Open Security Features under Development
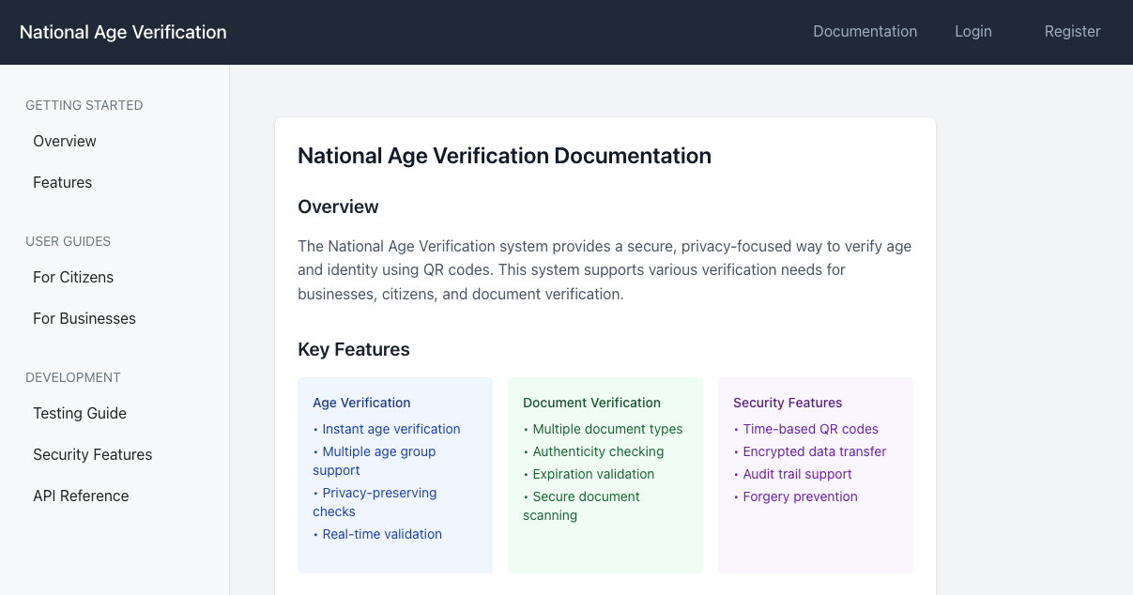This screenshot has width=1133, height=595. click(92, 454)
